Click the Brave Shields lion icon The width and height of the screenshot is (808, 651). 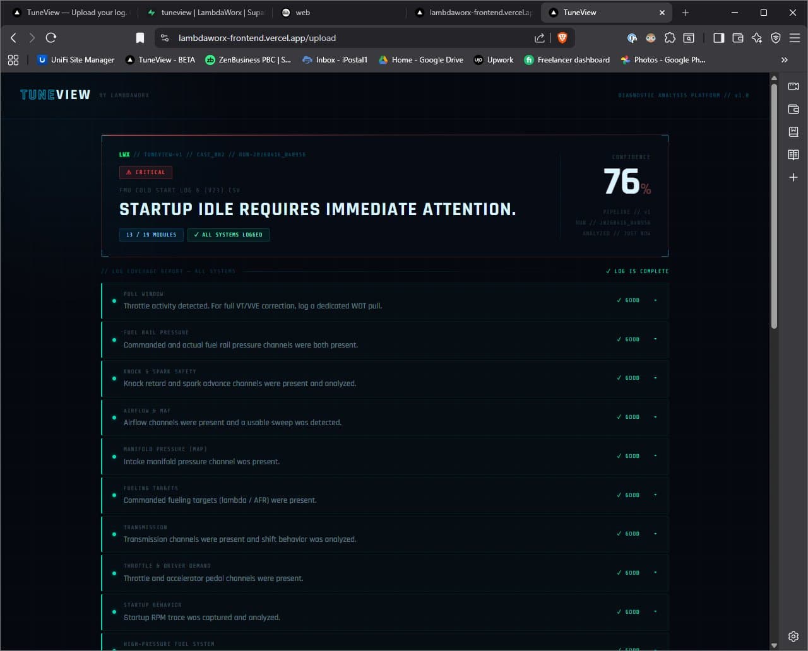(x=562, y=38)
